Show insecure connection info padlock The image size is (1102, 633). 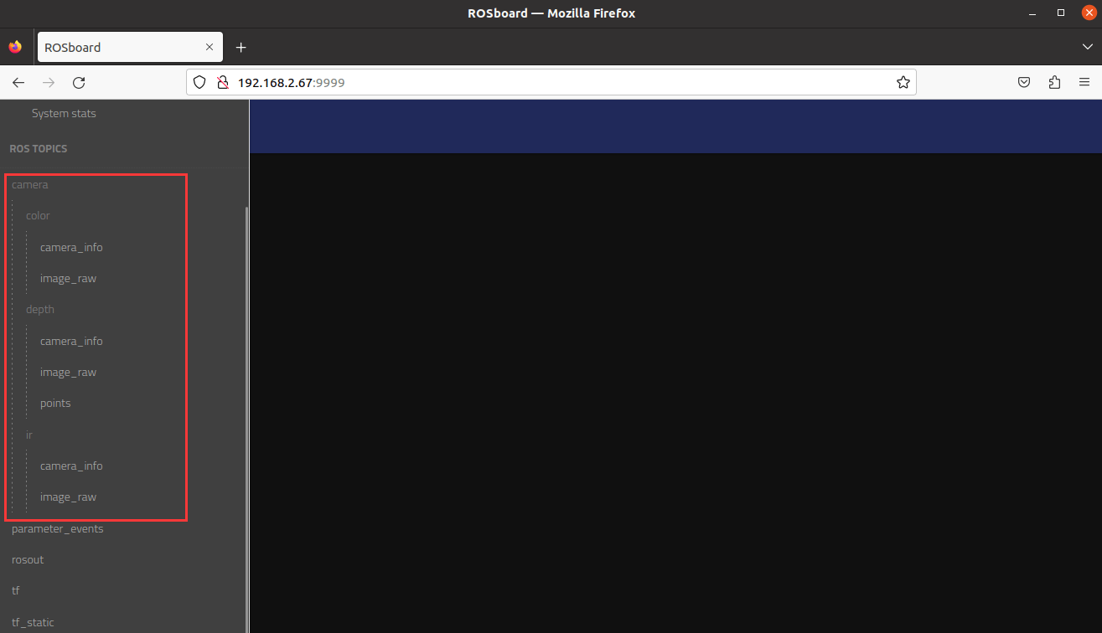[x=222, y=82]
